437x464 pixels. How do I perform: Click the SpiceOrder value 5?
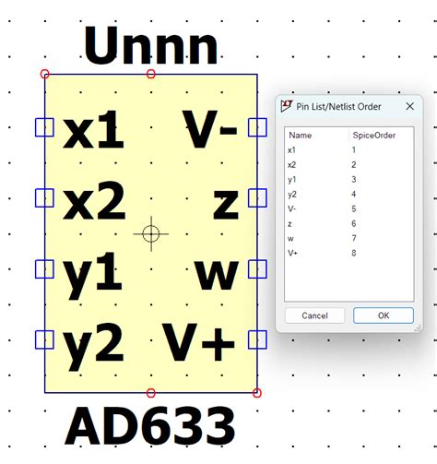tap(354, 209)
